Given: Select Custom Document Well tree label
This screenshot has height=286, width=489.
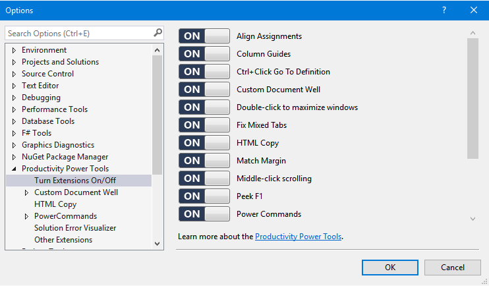Looking at the screenshot, I should [x=76, y=192].
